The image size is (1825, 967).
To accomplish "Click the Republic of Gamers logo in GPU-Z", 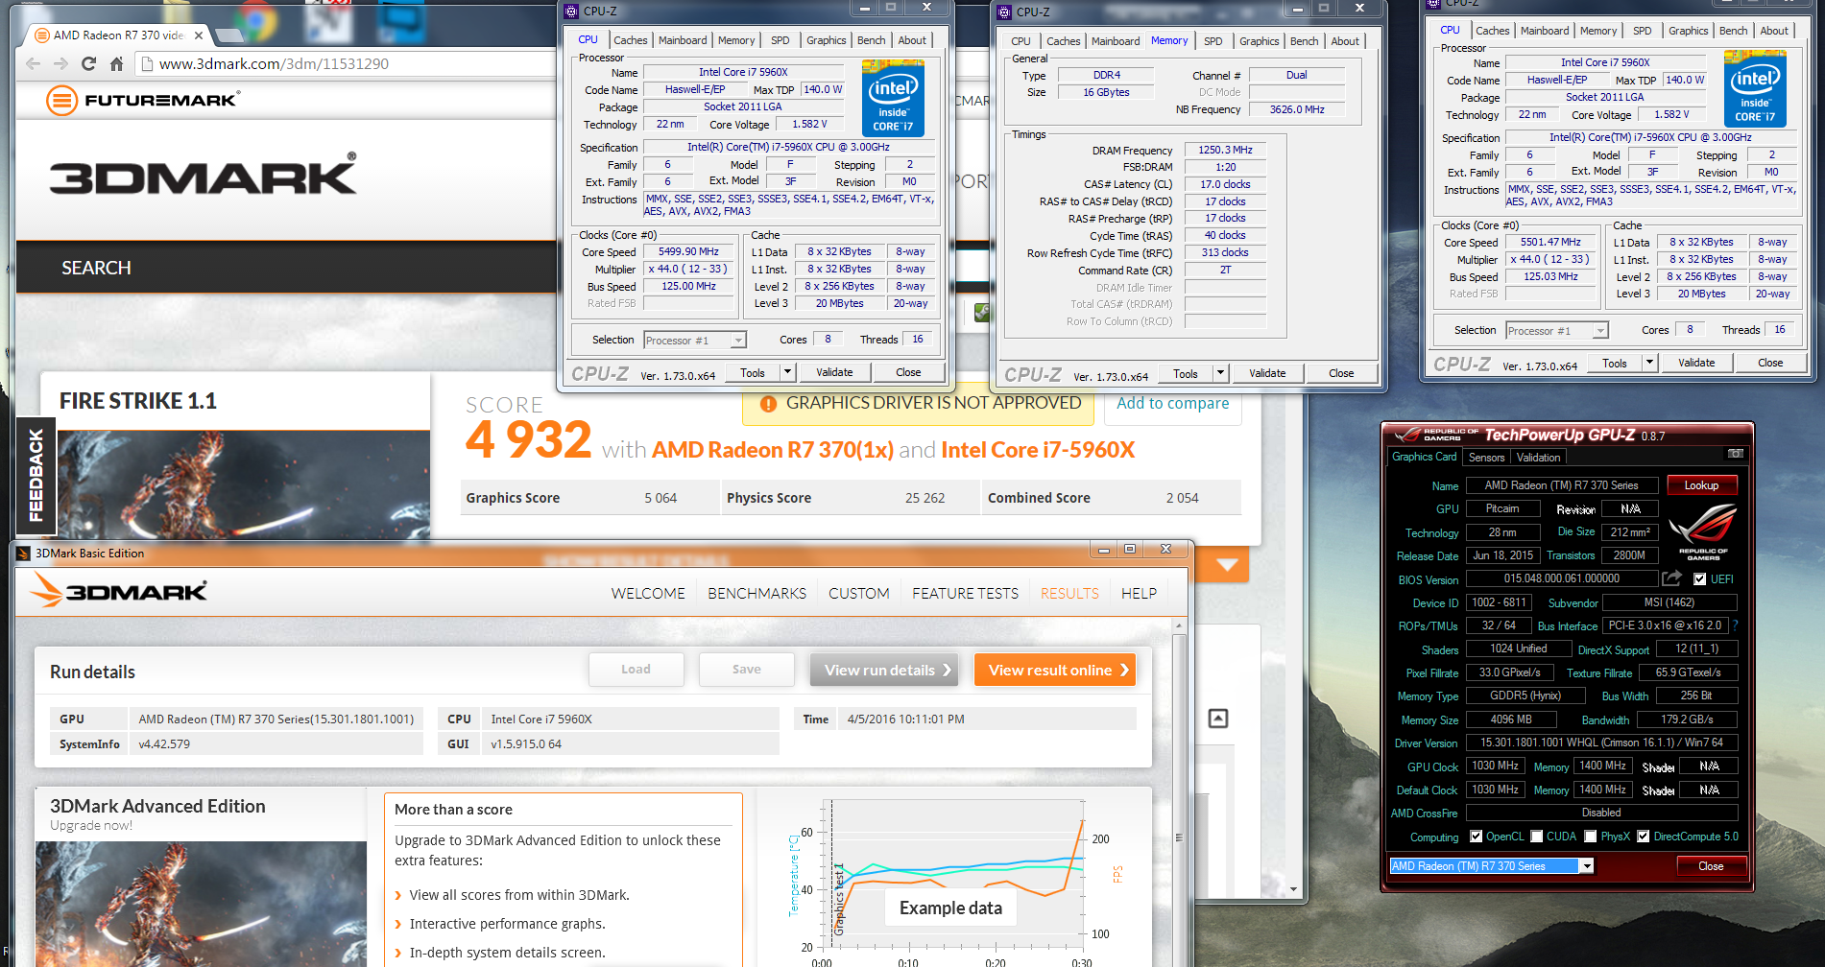I will pos(1702,531).
